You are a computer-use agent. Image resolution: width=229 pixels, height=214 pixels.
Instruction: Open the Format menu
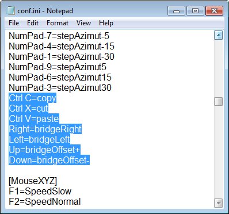click(x=58, y=23)
